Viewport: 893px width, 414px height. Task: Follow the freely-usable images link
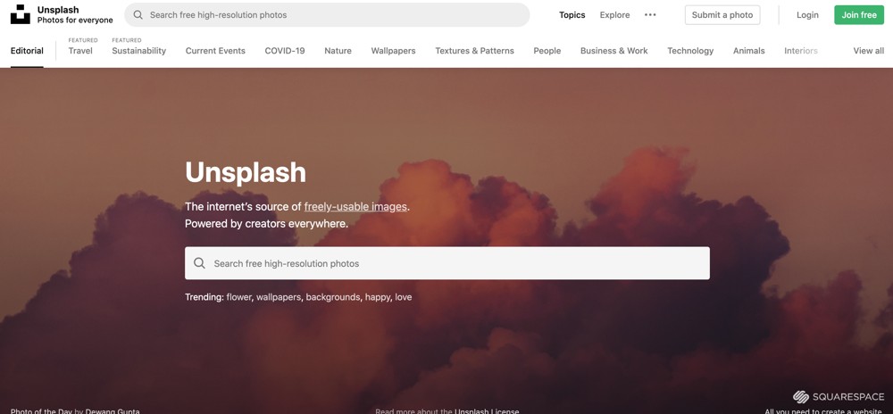tap(355, 206)
